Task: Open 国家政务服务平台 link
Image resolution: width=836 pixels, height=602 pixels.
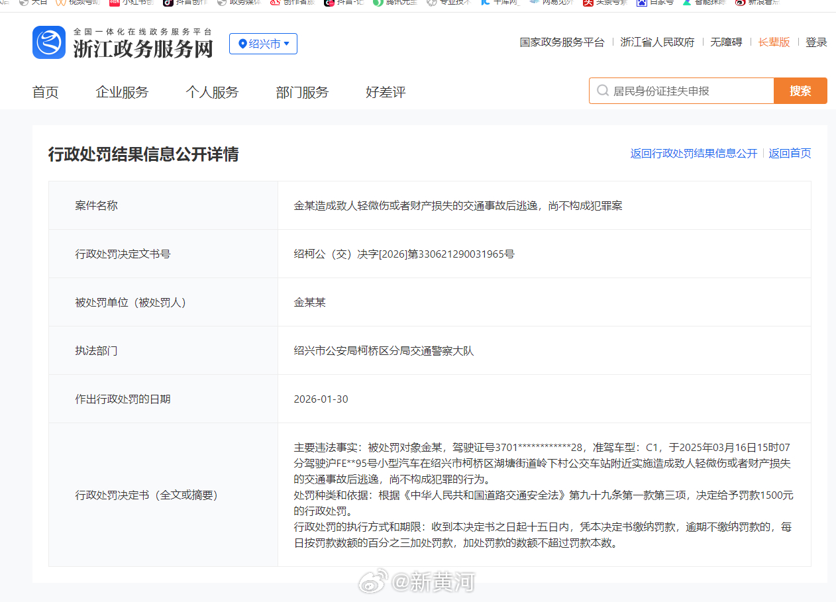Action: (x=562, y=41)
